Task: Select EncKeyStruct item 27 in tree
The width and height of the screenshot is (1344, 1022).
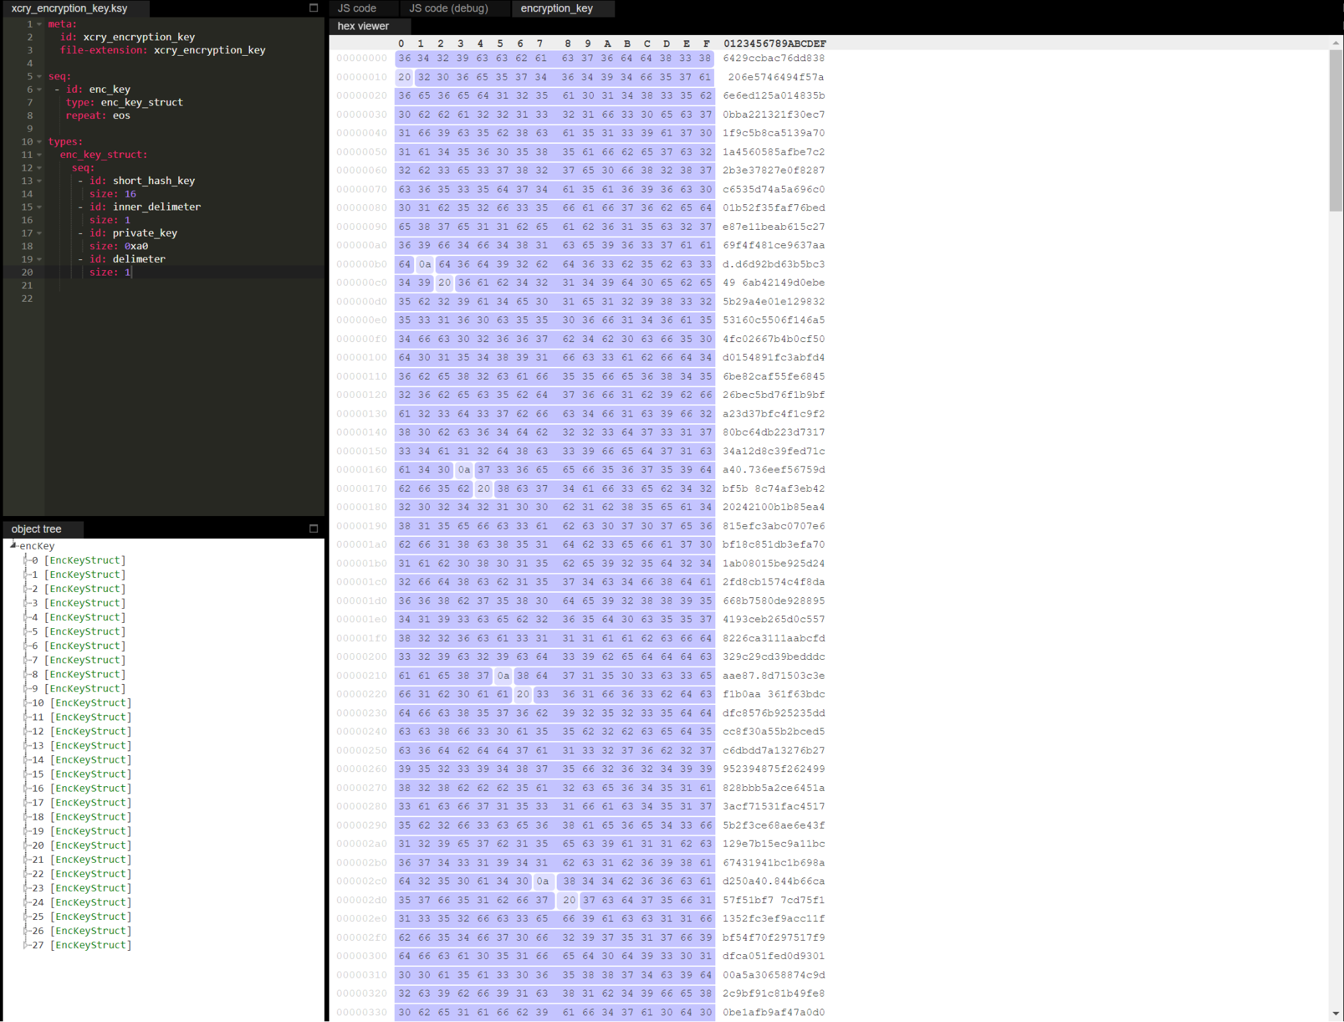Action: coord(91,945)
